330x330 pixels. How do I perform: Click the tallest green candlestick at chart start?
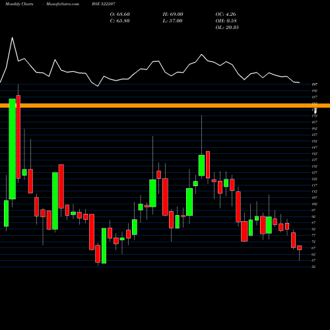(13, 149)
